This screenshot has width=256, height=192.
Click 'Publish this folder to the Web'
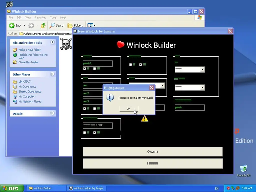click(33, 56)
